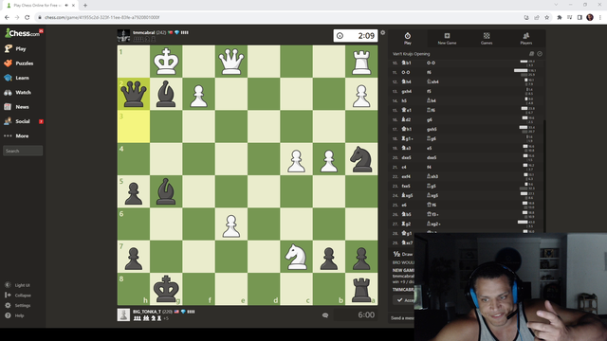Jump to move 25 e6
The image size is (607, 341).
[404, 205]
